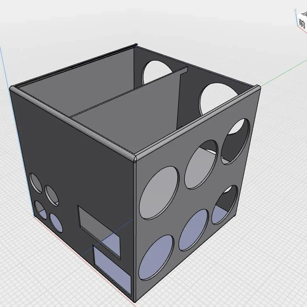Click the green axis line in the viewport

tap(280, 74)
